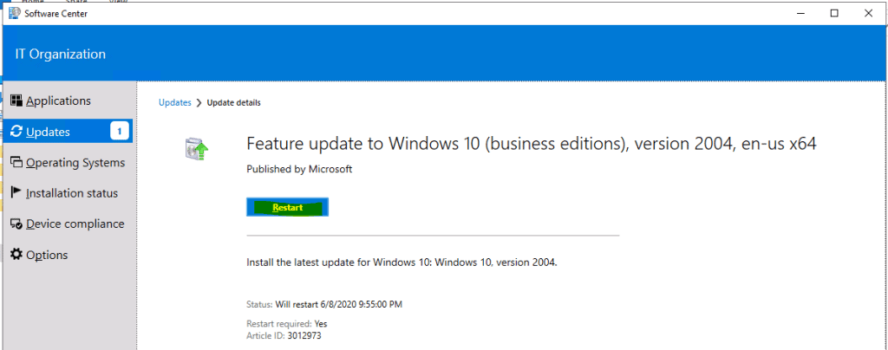
Task: Click the Installation status flag icon
Action: pos(16,193)
